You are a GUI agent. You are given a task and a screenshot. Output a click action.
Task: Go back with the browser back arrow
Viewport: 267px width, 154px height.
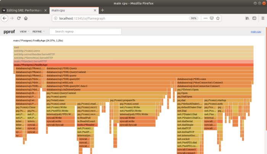[5, 18]
